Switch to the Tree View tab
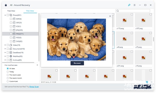Screen dimensions: 156x93 click(x=11, y=11)
